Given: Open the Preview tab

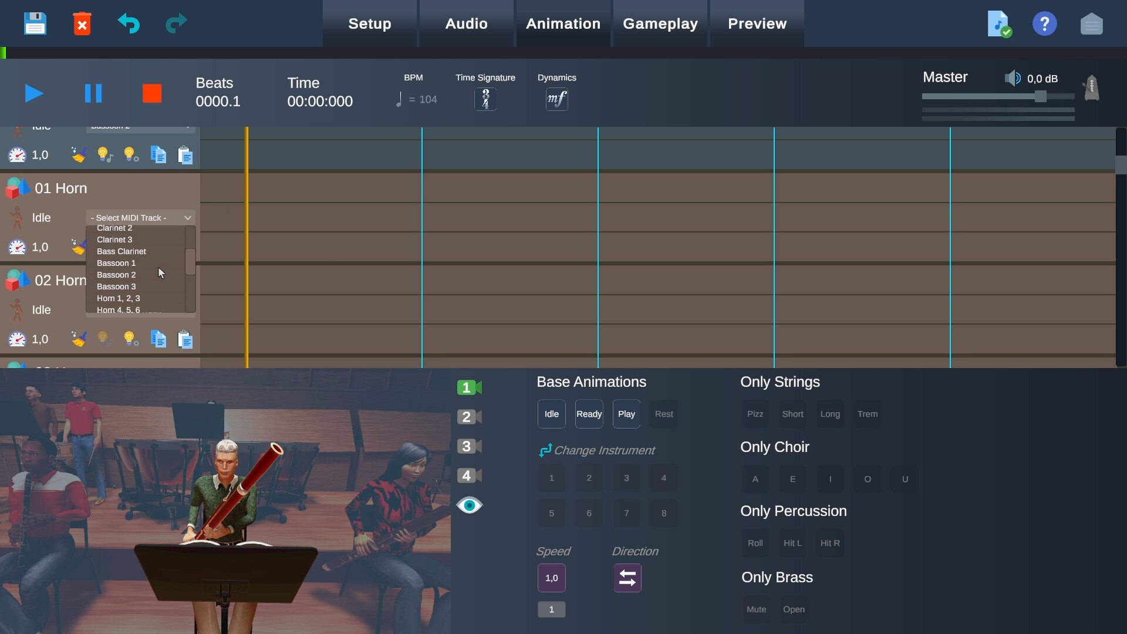Looking at the screenshot, I should [x=757, y=23].
